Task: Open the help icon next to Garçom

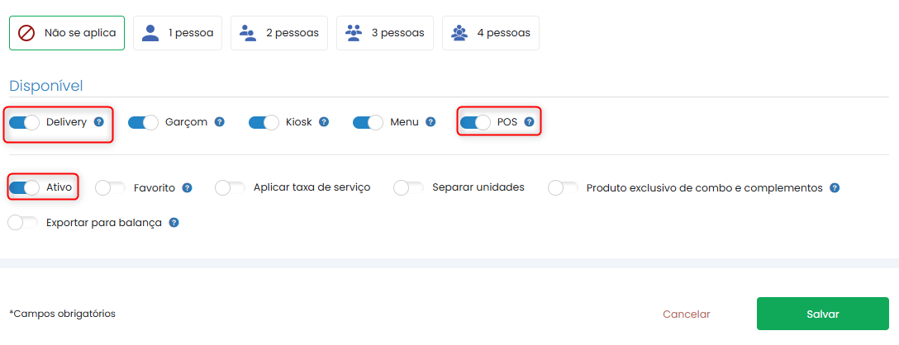Action: click(219, 122)
